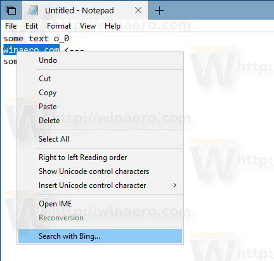The image size is (274, 261).
Task: Click the greyed-out Reconversion entry
Action: [100, 218]
